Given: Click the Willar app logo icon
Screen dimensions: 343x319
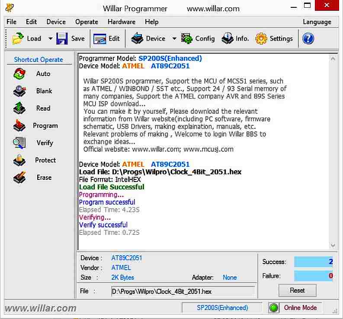Looking at the screenshot, I should coord(10,8).
